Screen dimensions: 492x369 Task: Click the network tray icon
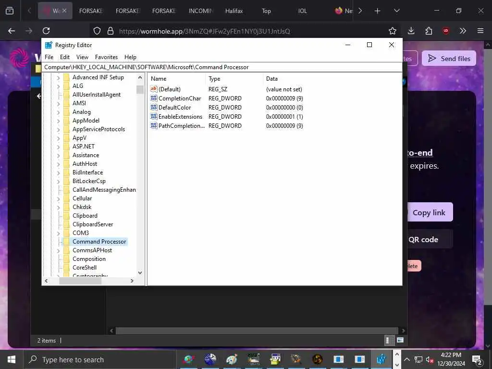[x=418, y=359]
